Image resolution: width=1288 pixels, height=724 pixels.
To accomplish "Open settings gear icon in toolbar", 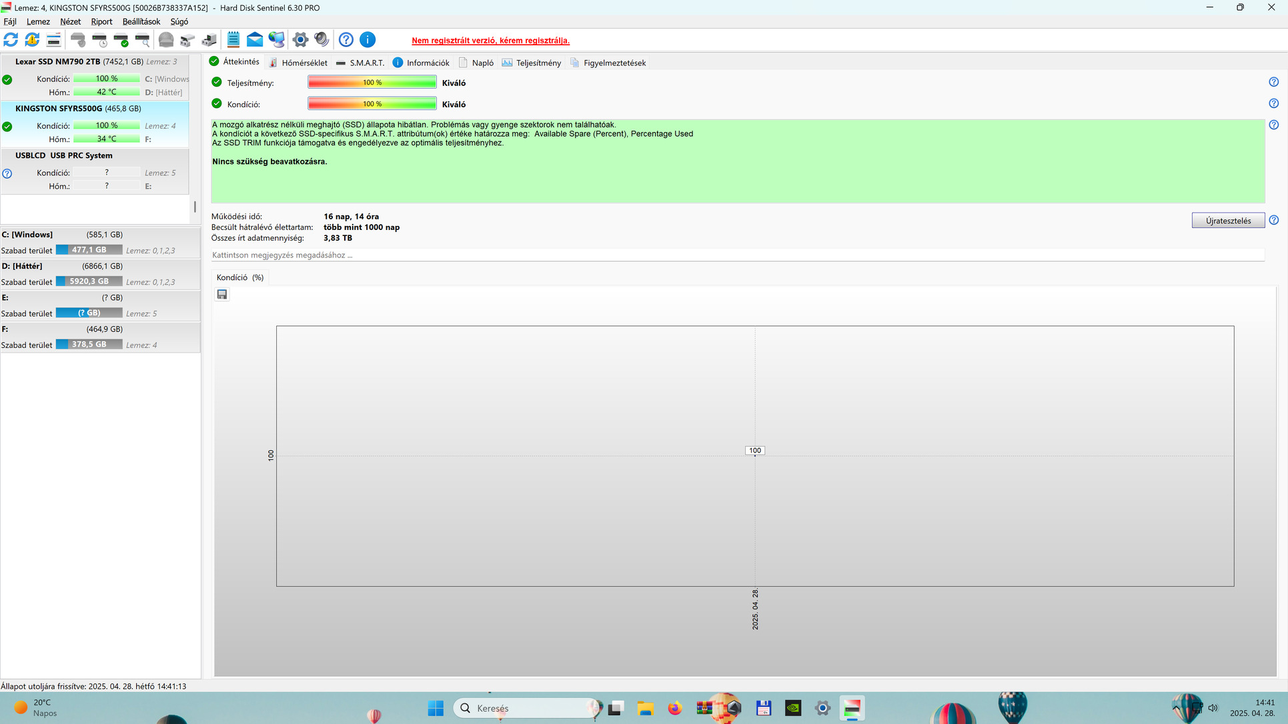I will point(300,40).
